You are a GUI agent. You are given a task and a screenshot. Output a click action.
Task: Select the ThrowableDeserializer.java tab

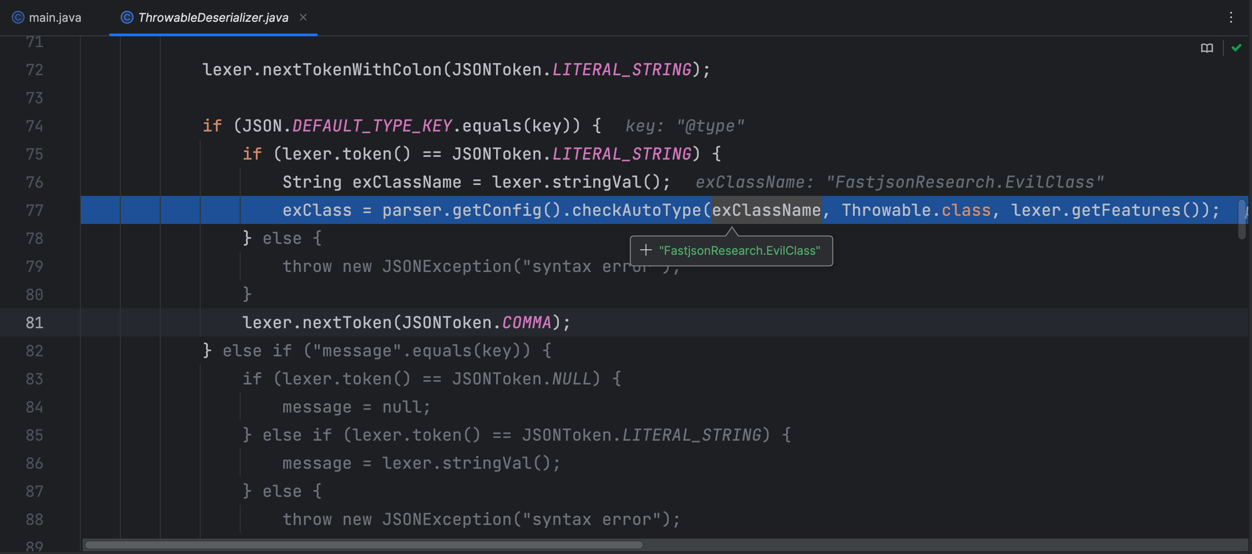pos(213,18)
